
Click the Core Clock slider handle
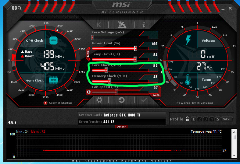tap(106, 70)
